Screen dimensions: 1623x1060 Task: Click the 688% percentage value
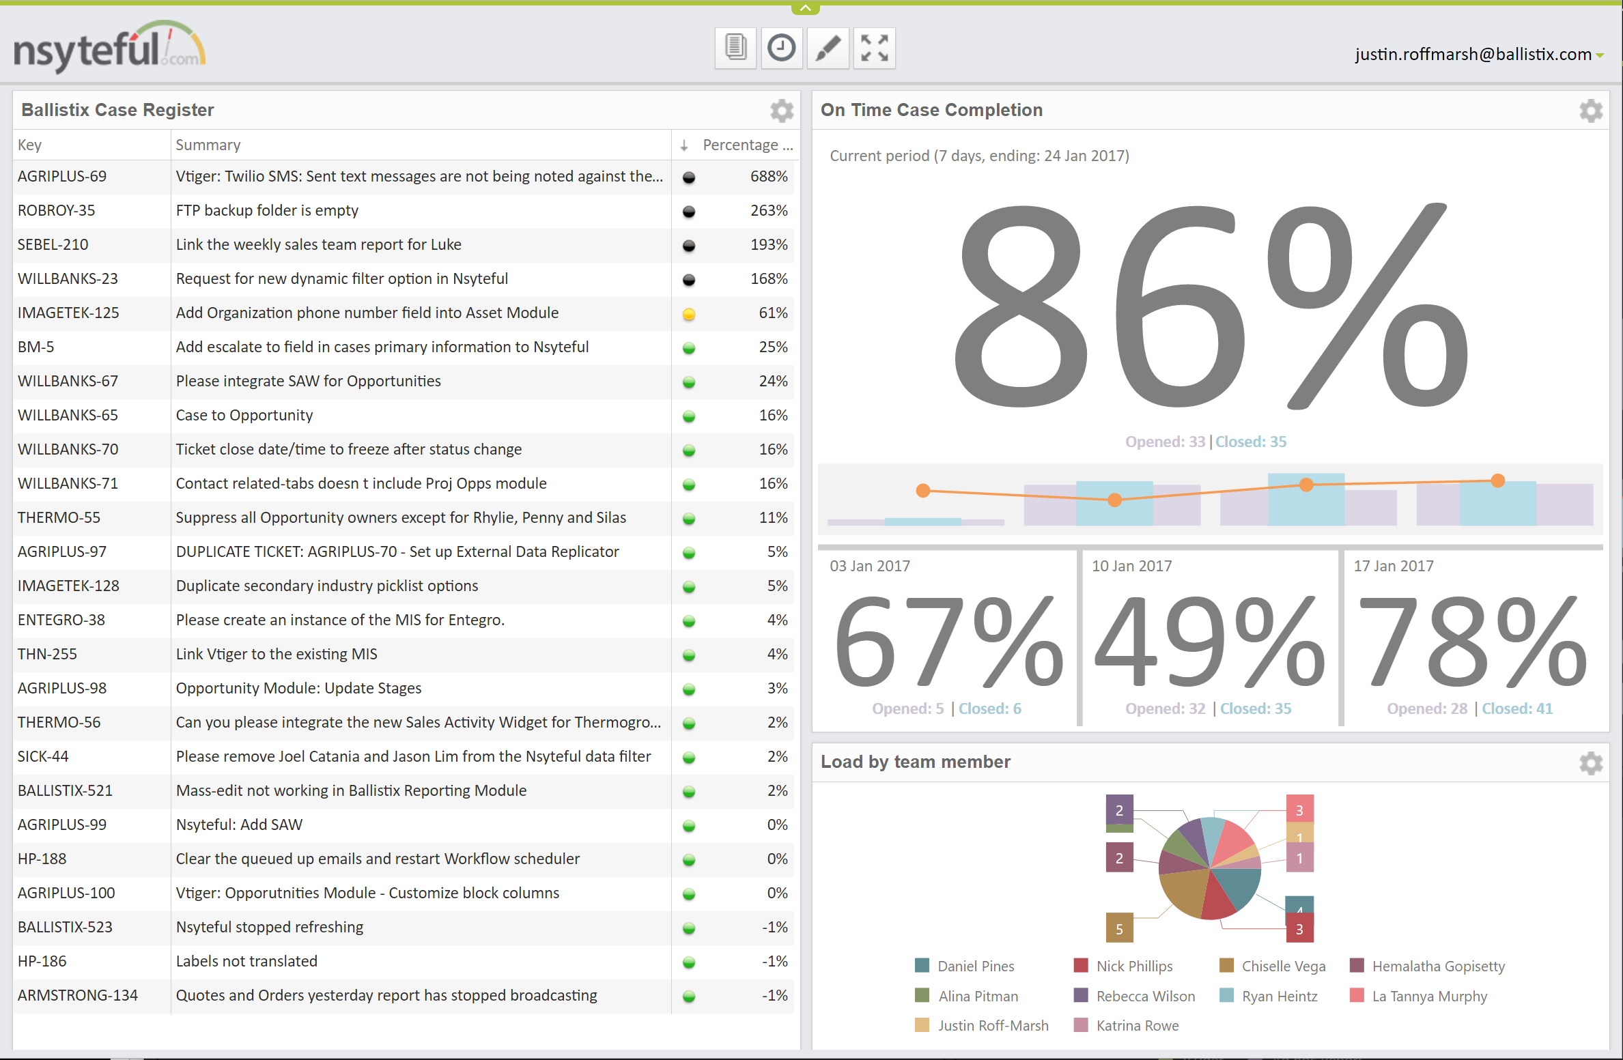(769, 176)
